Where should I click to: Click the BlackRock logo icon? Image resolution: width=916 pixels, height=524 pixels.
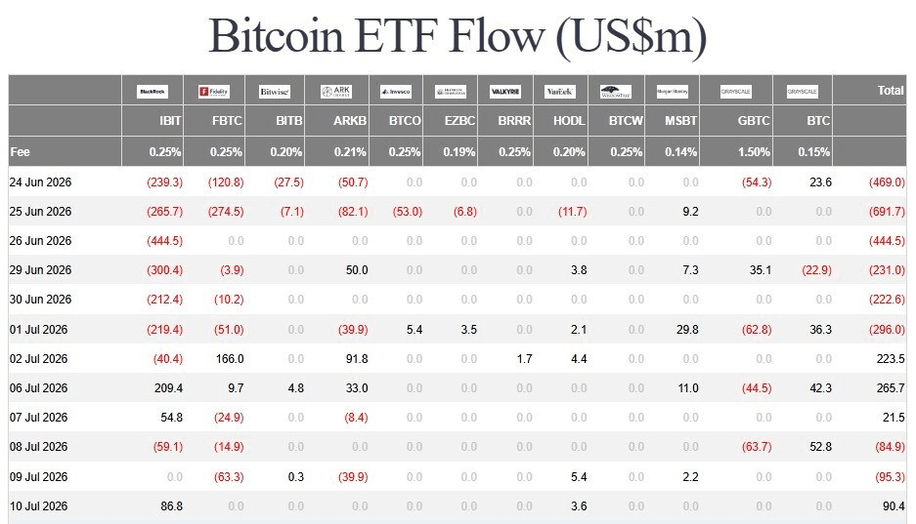pyautogui.click(x=153, y=92)
